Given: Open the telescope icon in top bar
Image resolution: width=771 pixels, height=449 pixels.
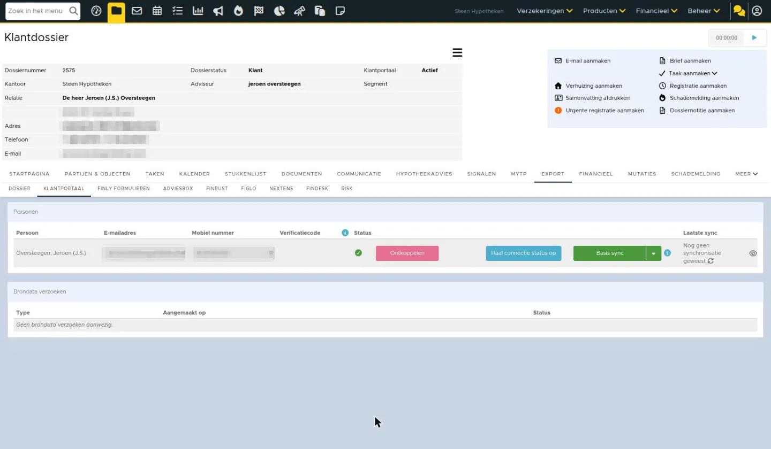Looking at the screenshot, I should pyautogui.click(x=299, y=11).
